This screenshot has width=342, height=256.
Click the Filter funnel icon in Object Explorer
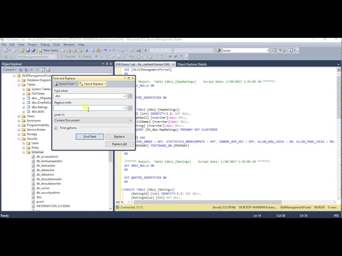click(x=37, y=70)
